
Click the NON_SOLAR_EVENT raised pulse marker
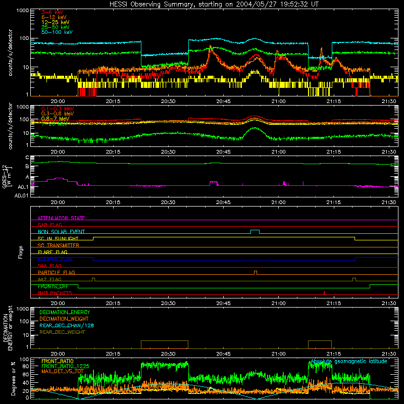point(255,232)
